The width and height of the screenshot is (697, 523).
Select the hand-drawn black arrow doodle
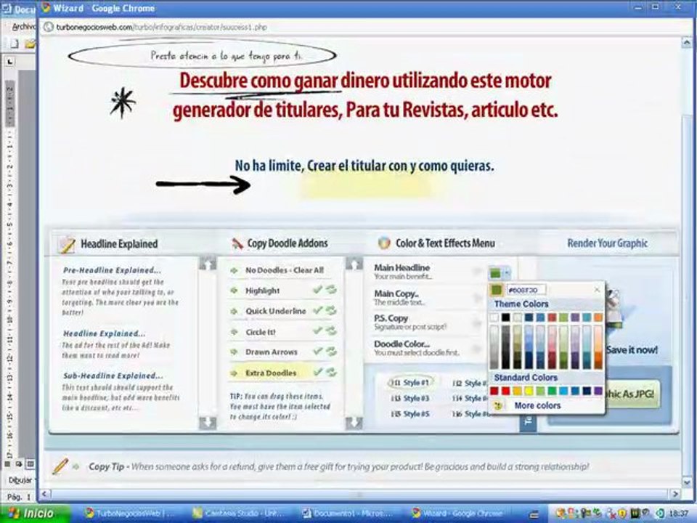[203, 184]
